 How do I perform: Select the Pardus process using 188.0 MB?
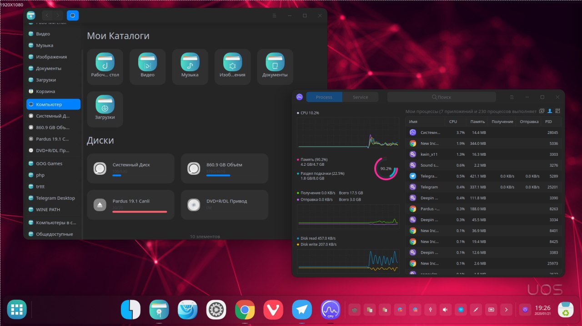click(484, 209)
